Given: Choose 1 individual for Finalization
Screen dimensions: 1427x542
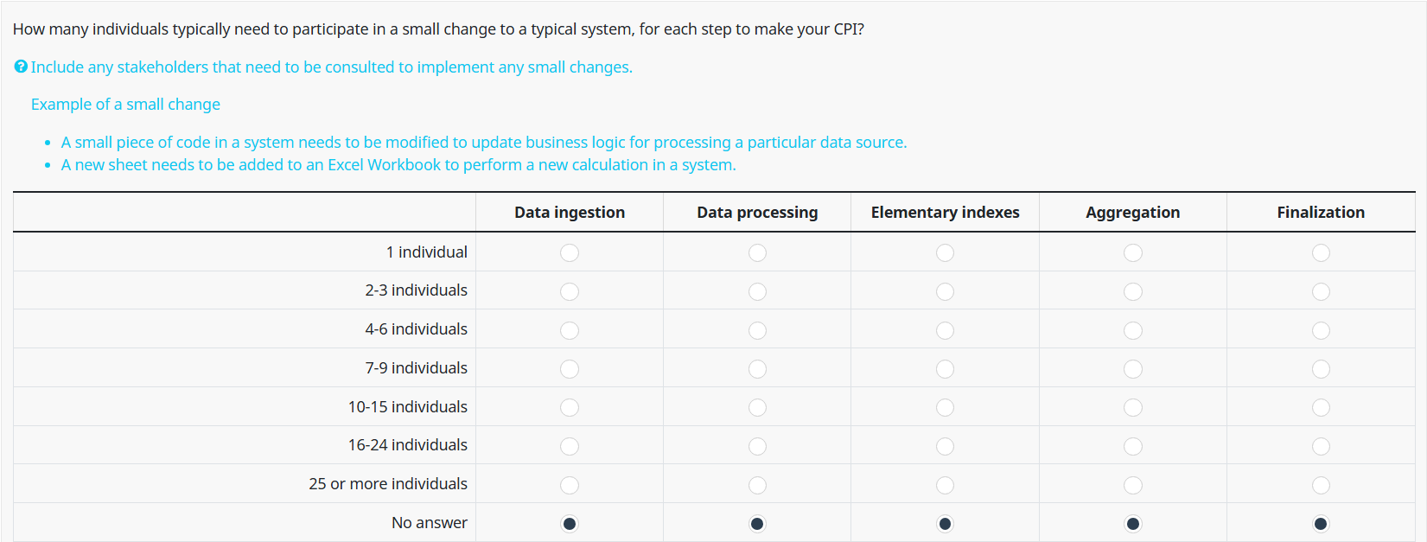Looking at the screenshot, I should pos(1321,252).
